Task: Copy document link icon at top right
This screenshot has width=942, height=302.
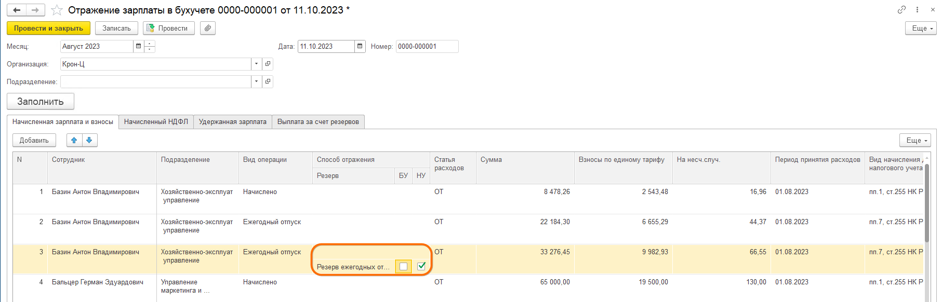Action: tap(901, 10)
